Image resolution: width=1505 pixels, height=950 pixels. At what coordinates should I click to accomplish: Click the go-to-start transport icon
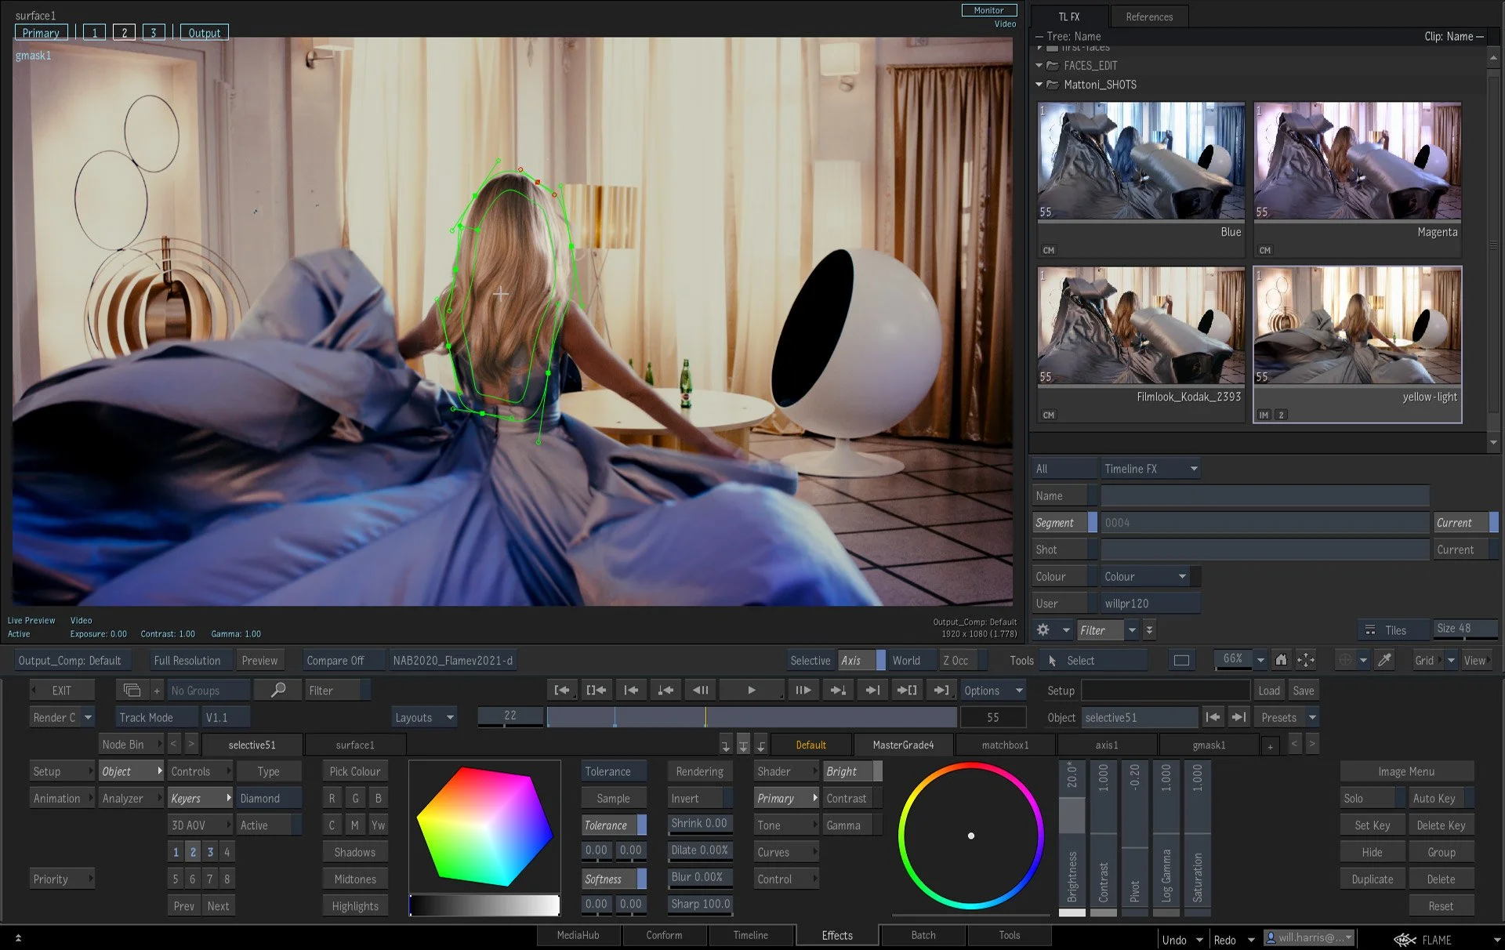coord(561,690)
